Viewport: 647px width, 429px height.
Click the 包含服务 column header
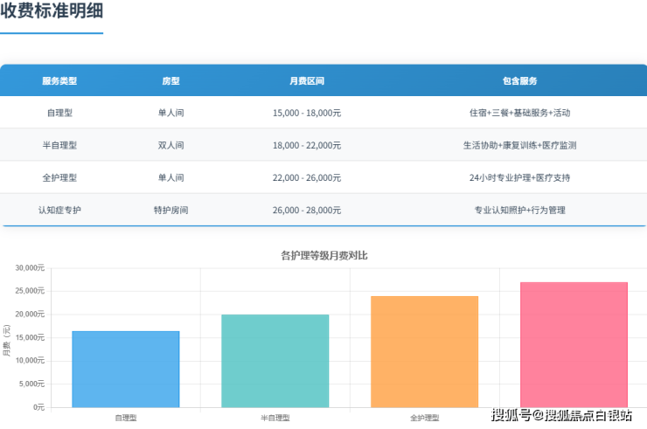(519, 80)
